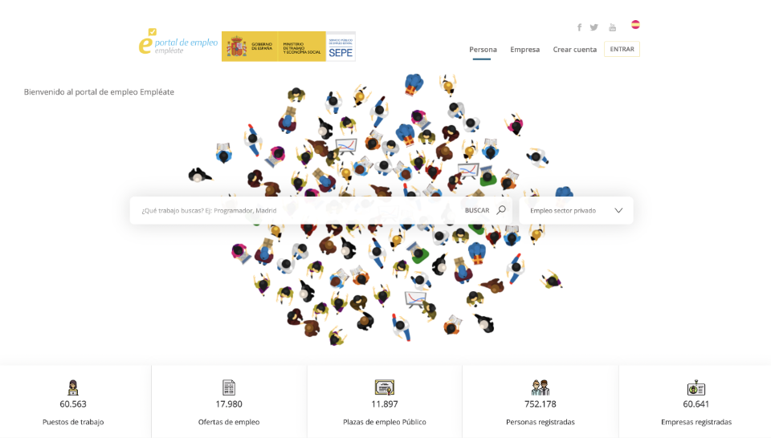The width and height of the screenshot is (771, 438).
Task: Click the chevron arrow beside Empleo sector privado
Action: pos(618,210)
